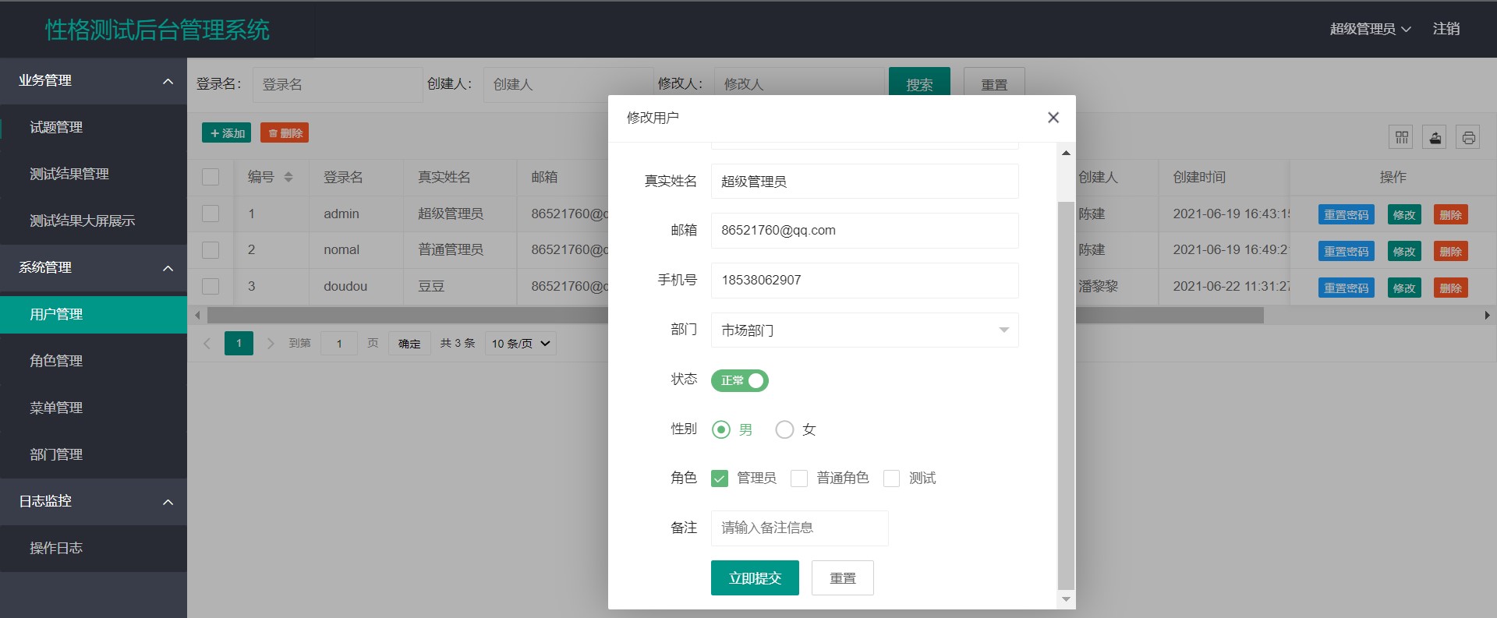The width and height of the screenshot is (1497, 618).
Task: Open 试题管理 in the sidebar
Action: 94,128
